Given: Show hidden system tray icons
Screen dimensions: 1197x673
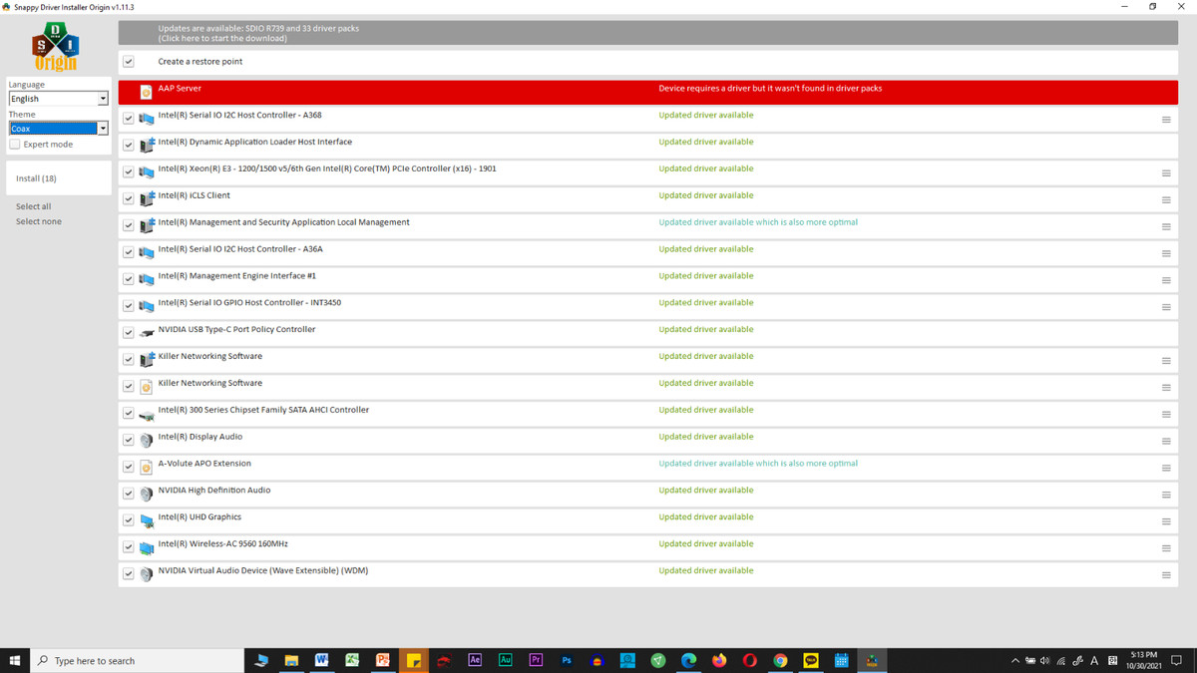Looking at the screenshot, I should pyautogui.click(x=1015, y=660).
